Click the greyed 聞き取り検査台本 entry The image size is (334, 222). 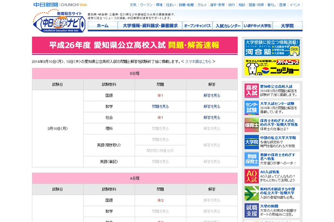pos(160,151)
